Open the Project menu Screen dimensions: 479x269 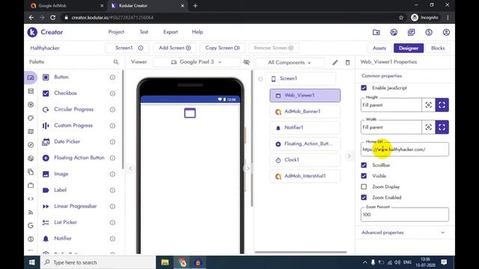click(116, 32)
